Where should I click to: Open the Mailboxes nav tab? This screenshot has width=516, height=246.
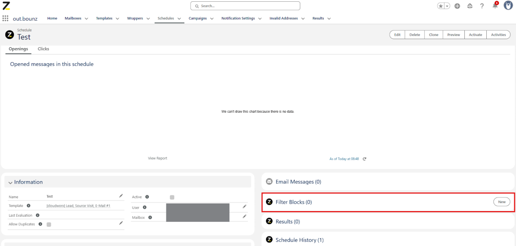(73, 18)
